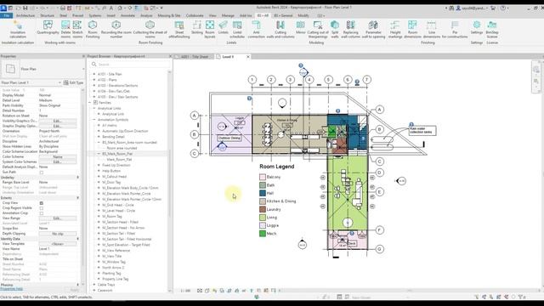Viewport: 544px width, 306px height.
Task: Click the Edit Type button
Action: (74, 82)
